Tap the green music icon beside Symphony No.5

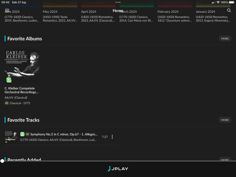coord(22,134)
